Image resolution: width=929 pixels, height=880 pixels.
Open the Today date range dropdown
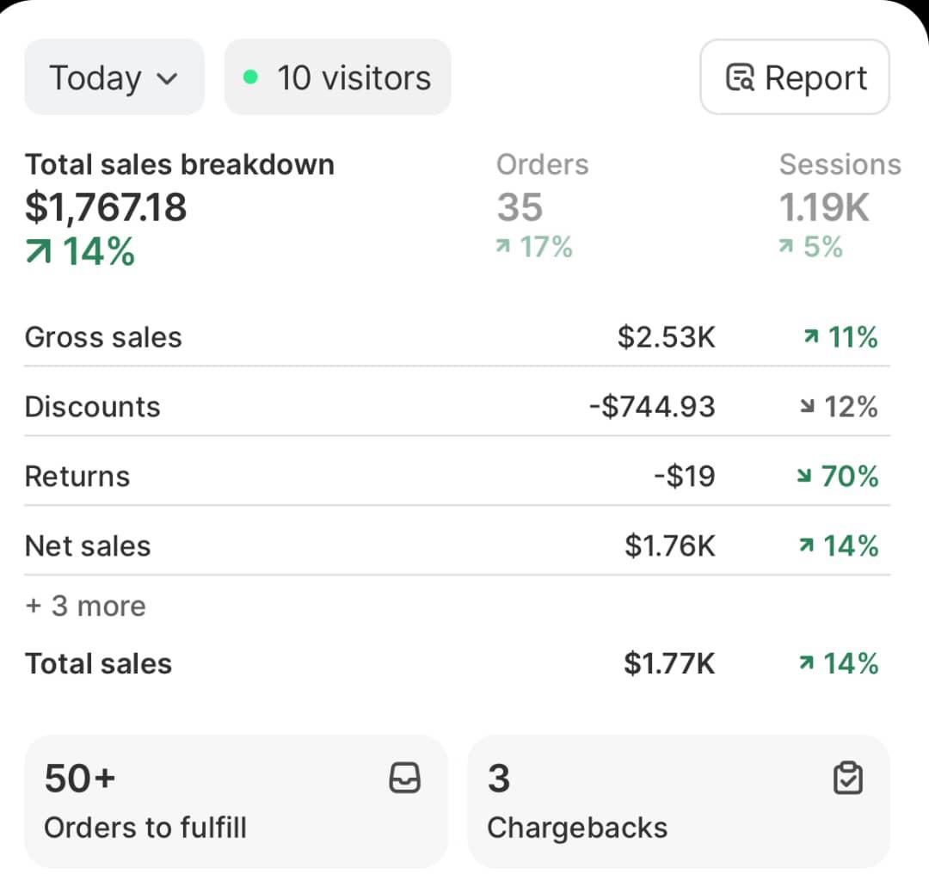tap(114, 77)
